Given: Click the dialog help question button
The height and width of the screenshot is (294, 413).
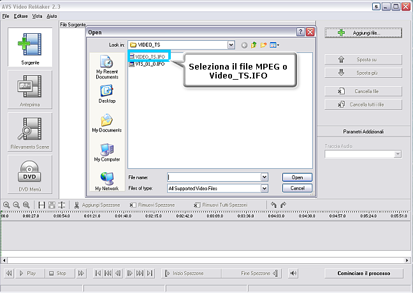Looking at the screenshot, I should pyautogui.click(x=301, y=32).
